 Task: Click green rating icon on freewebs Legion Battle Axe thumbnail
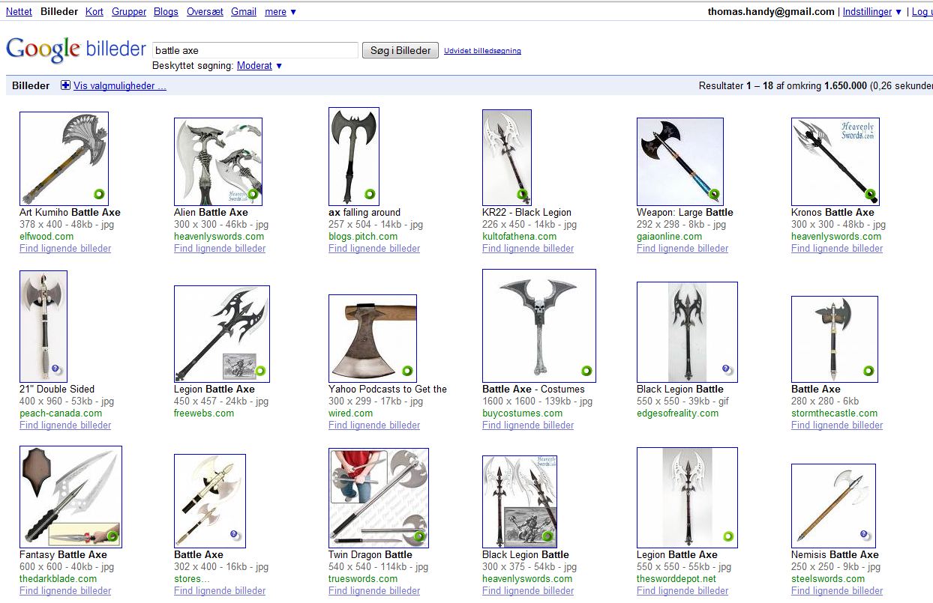(x=260, y=371)
